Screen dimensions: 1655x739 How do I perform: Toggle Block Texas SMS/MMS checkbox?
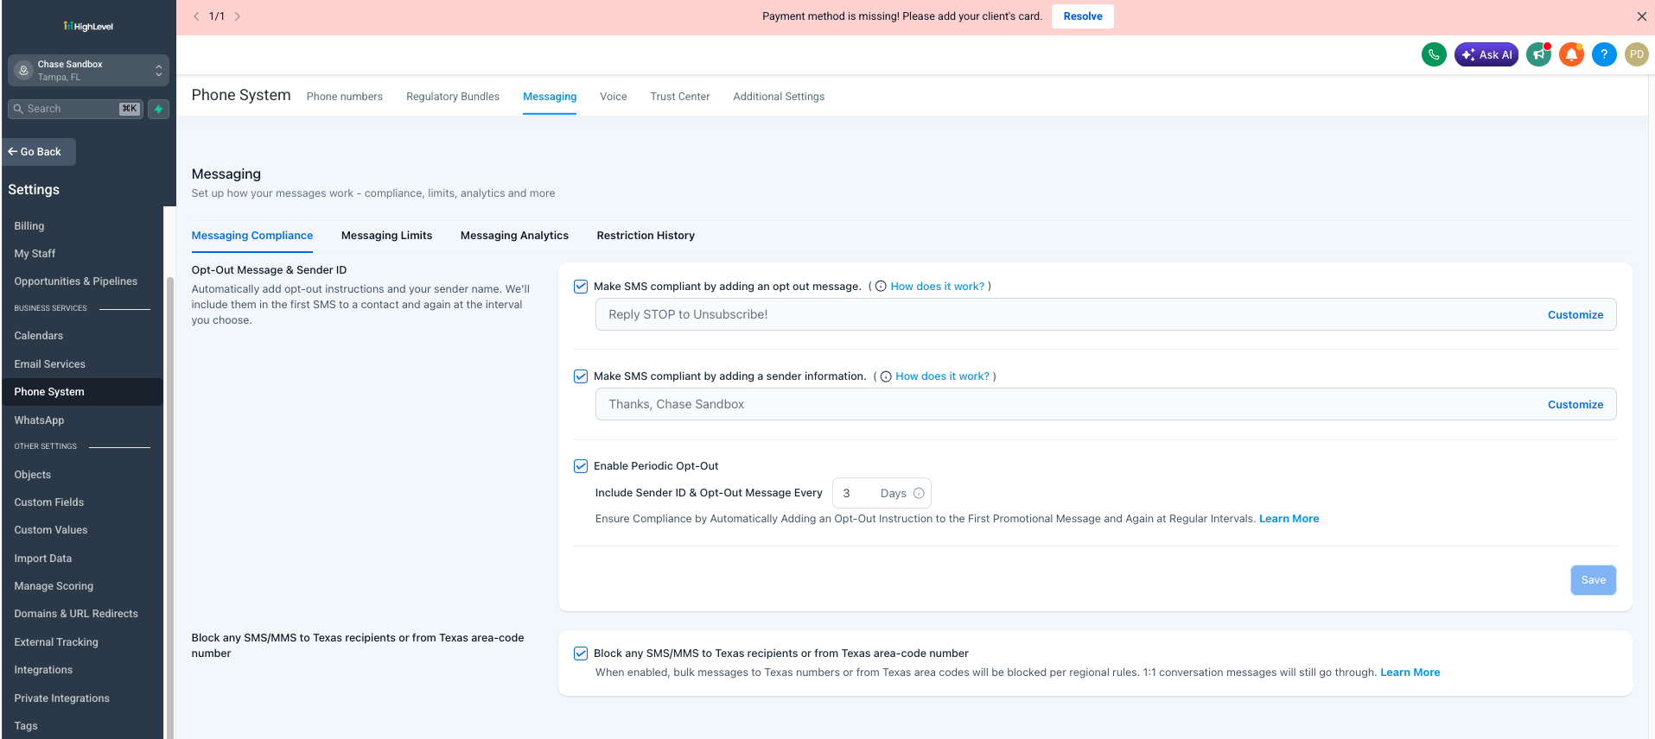(x=581, y=654)
